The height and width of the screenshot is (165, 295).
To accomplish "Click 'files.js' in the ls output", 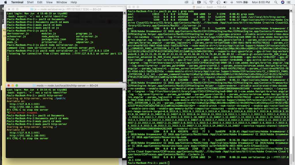I will pyautogui.click(x=13, y=39).
